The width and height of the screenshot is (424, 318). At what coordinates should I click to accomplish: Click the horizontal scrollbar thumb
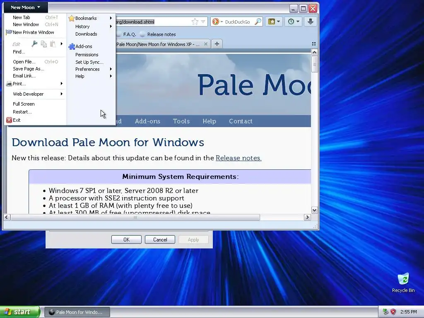coord(135,217)
